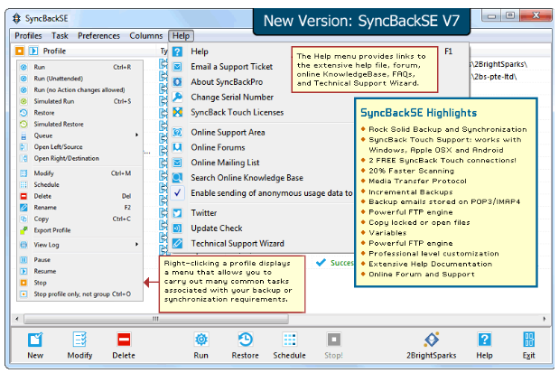The height and width of the screenshot is (373, 559).
Task: Click the key icon for Change Serial Number
Action: click(177, 97)
